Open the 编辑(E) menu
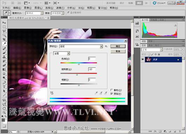 tap(17, 8)
